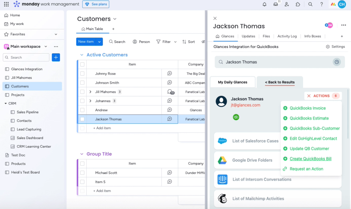The image size is (351, 209).
Task: Add a new item view tab
Action: click(x=342, y=36)
